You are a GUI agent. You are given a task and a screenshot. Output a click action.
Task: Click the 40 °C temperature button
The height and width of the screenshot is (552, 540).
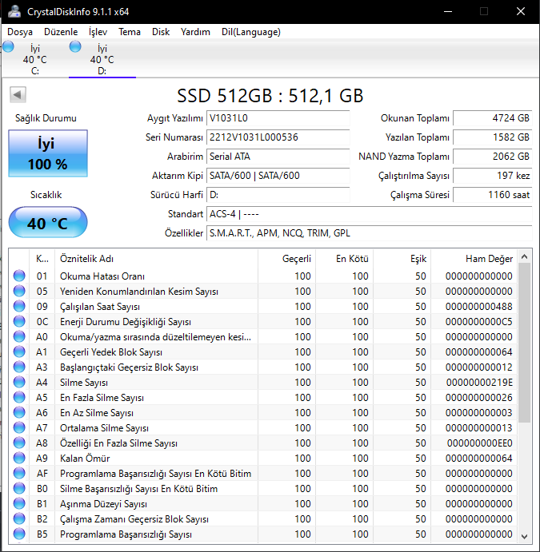click(x=47, y=223)
